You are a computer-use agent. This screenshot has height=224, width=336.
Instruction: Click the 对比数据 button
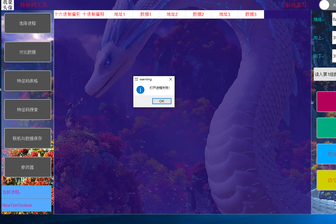28,52
